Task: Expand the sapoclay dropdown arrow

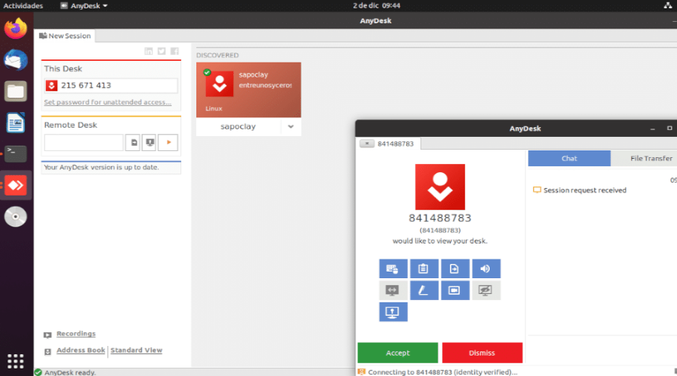Action: [x=290, y=126]
